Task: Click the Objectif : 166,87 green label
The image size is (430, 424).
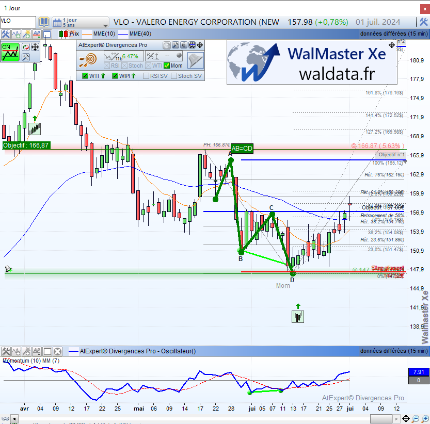Action: [x=26, y=145]
